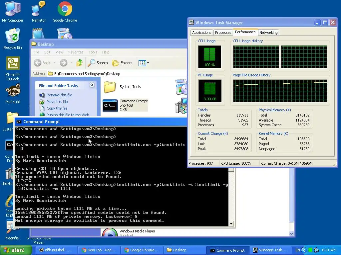The height and width of the screenshot is (255, 341).
Task: Click network connection tray icon
Action: coord(317,250)
